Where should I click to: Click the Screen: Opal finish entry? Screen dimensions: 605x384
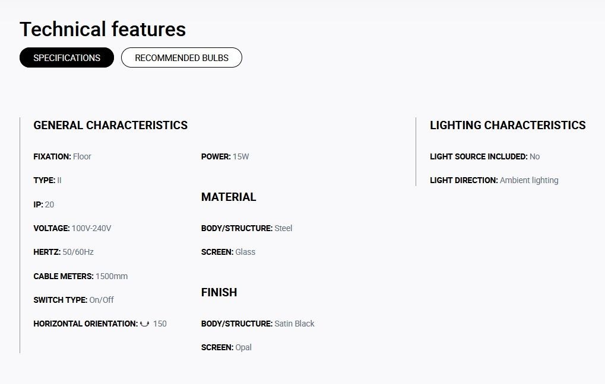click(x=226, y=347)
